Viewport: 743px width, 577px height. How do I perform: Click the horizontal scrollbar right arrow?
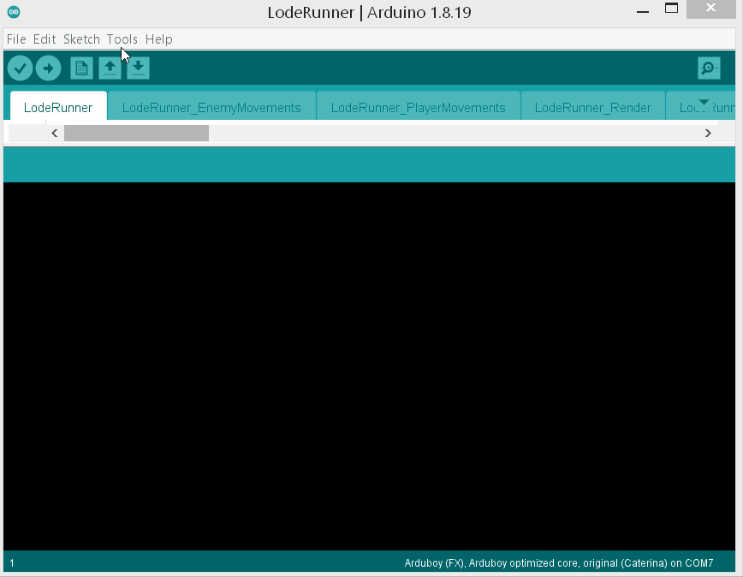click(708, 133)
